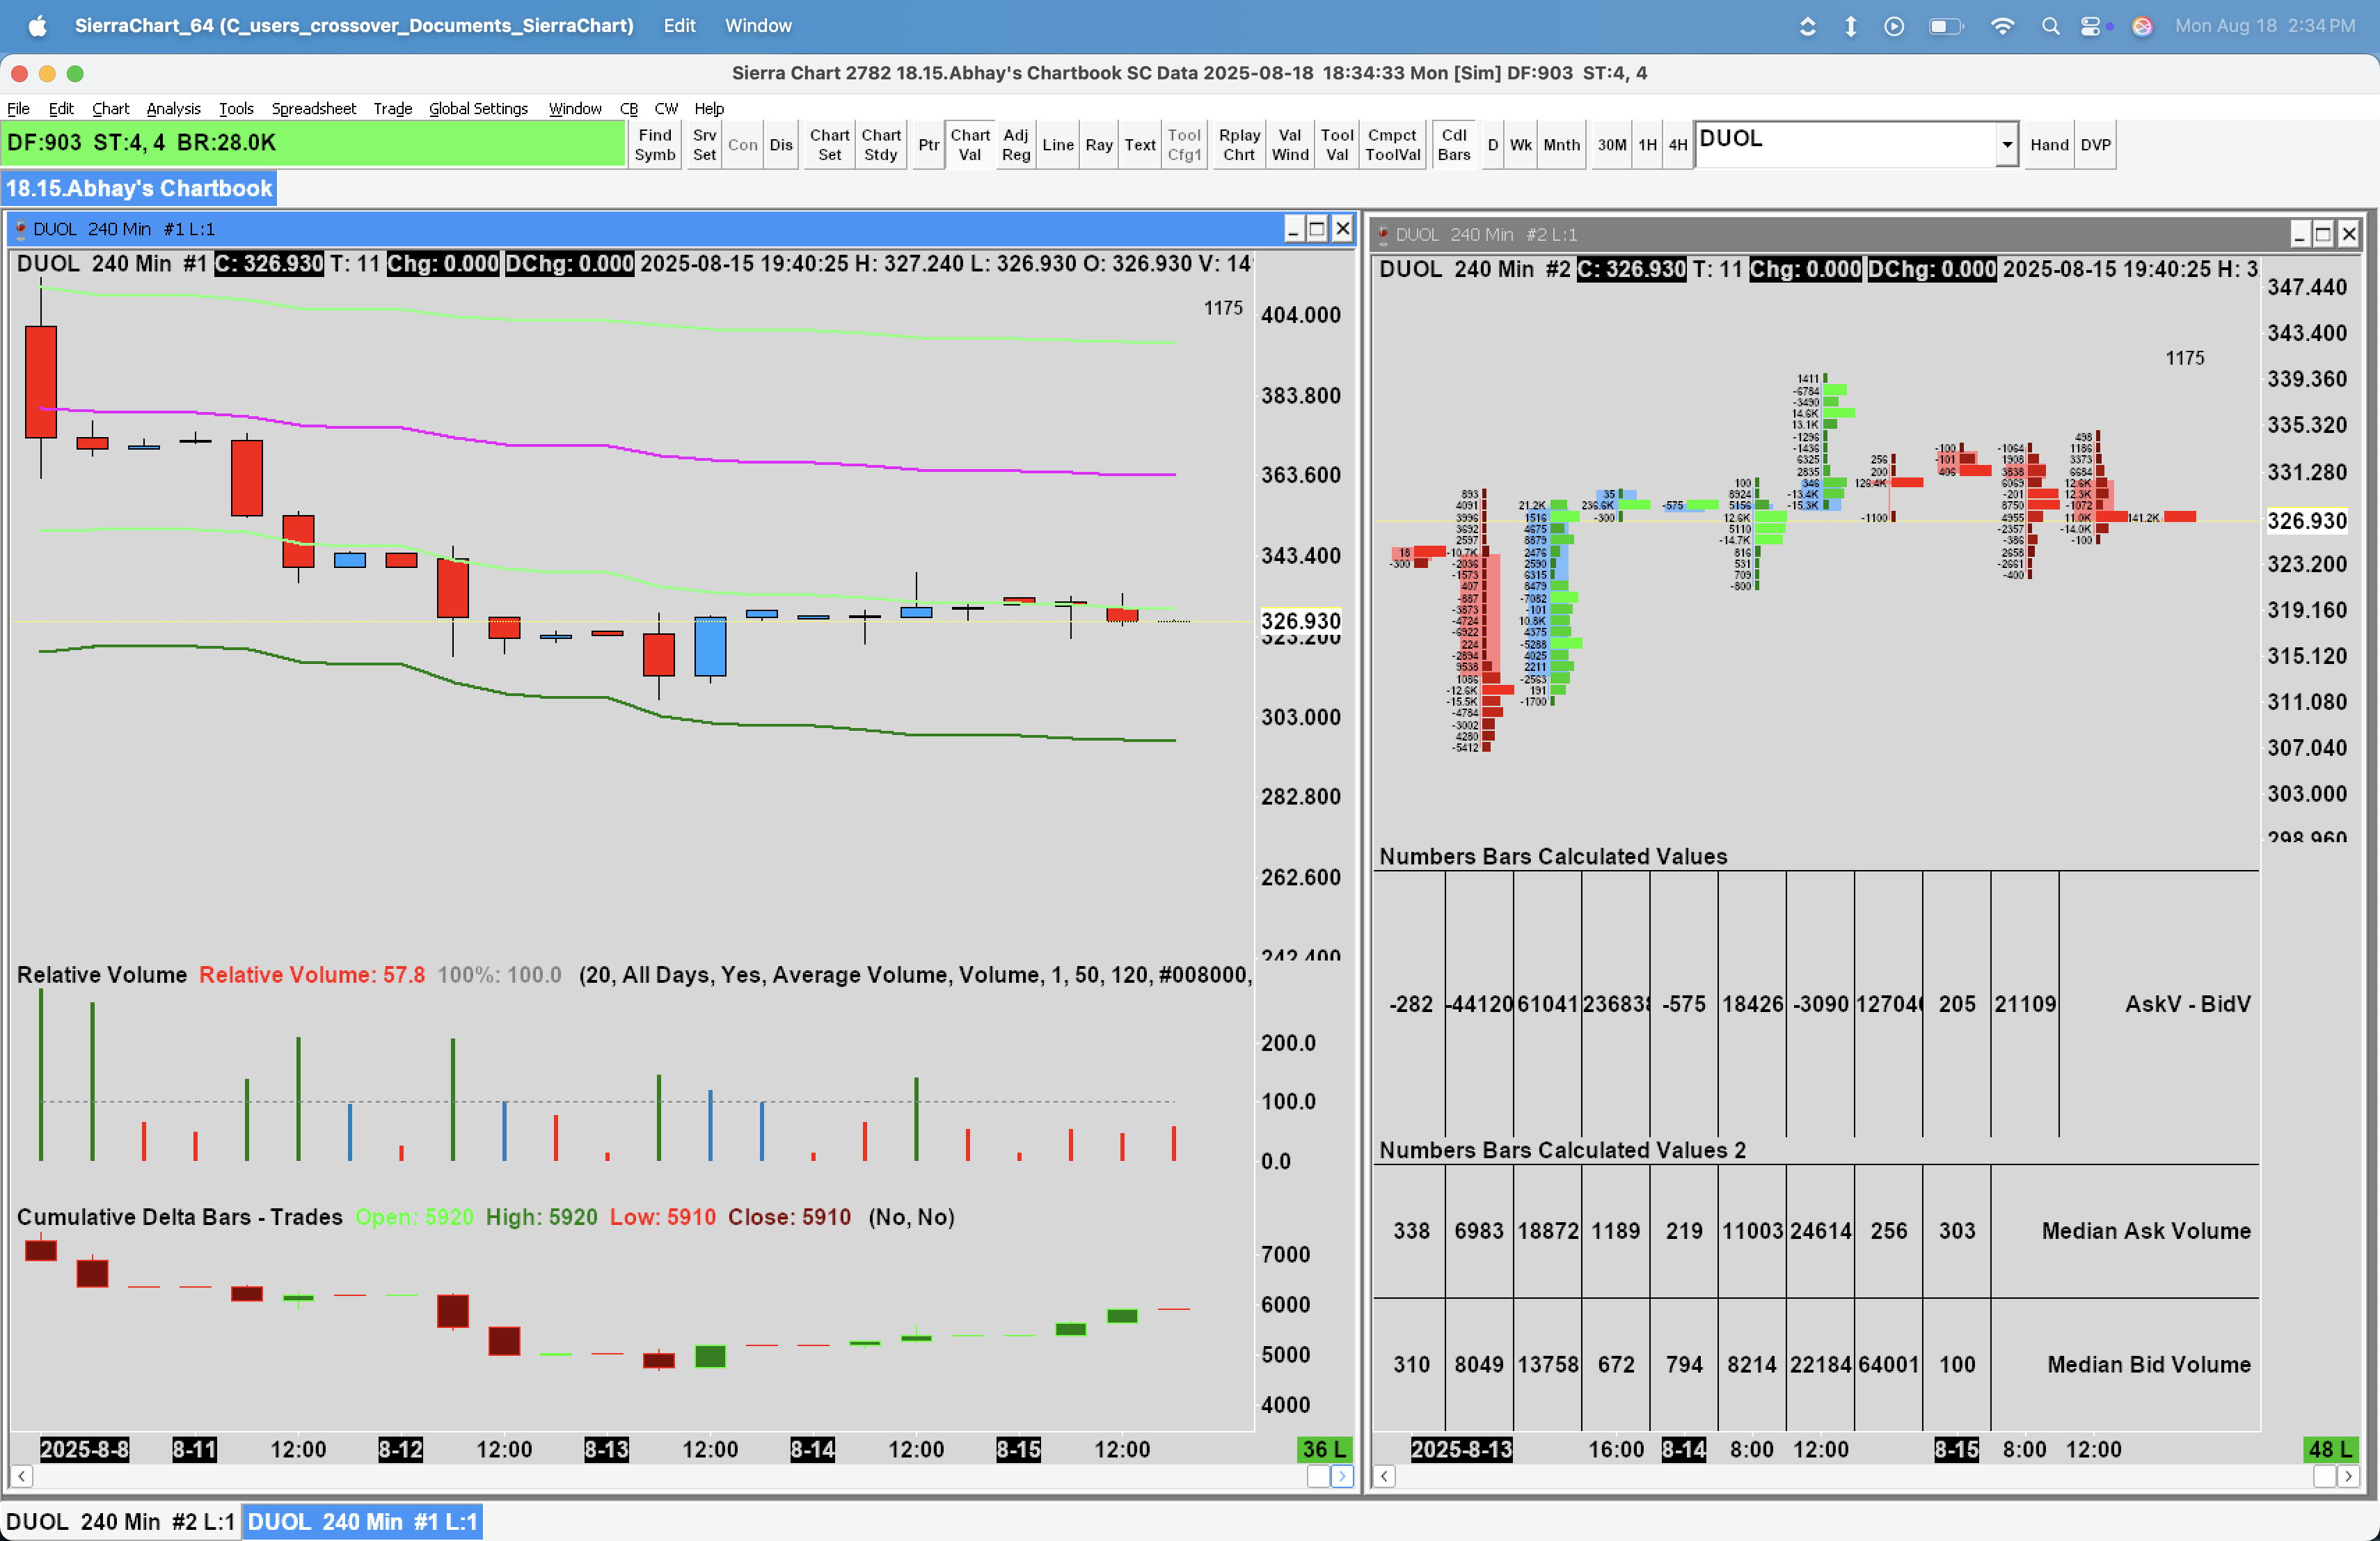Click the right scroll arrow of left chart
Viewport: 2380px width, 1541px height.
click(x=1341, y=1476)
